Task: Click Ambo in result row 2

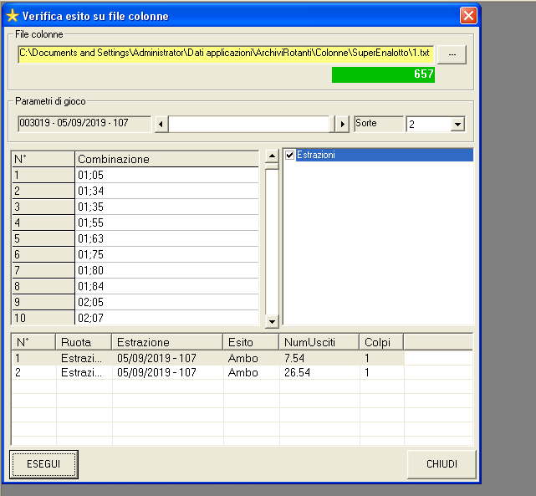Action: tap(243, 372)
